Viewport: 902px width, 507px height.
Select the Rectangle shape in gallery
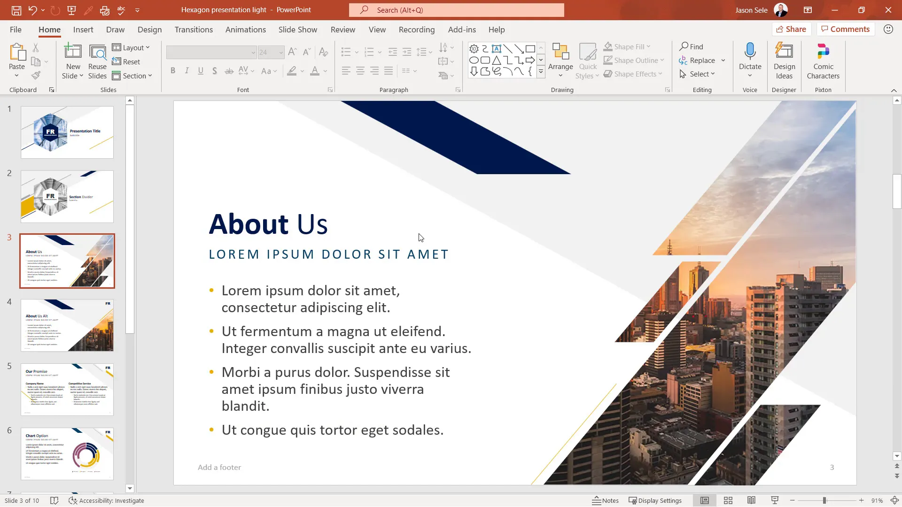(530, 49)
